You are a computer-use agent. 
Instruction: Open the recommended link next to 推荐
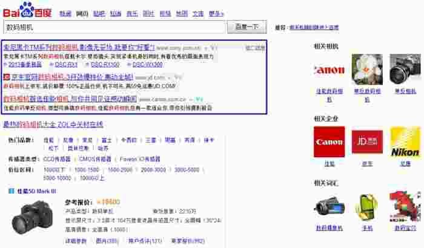pos(314,27)
